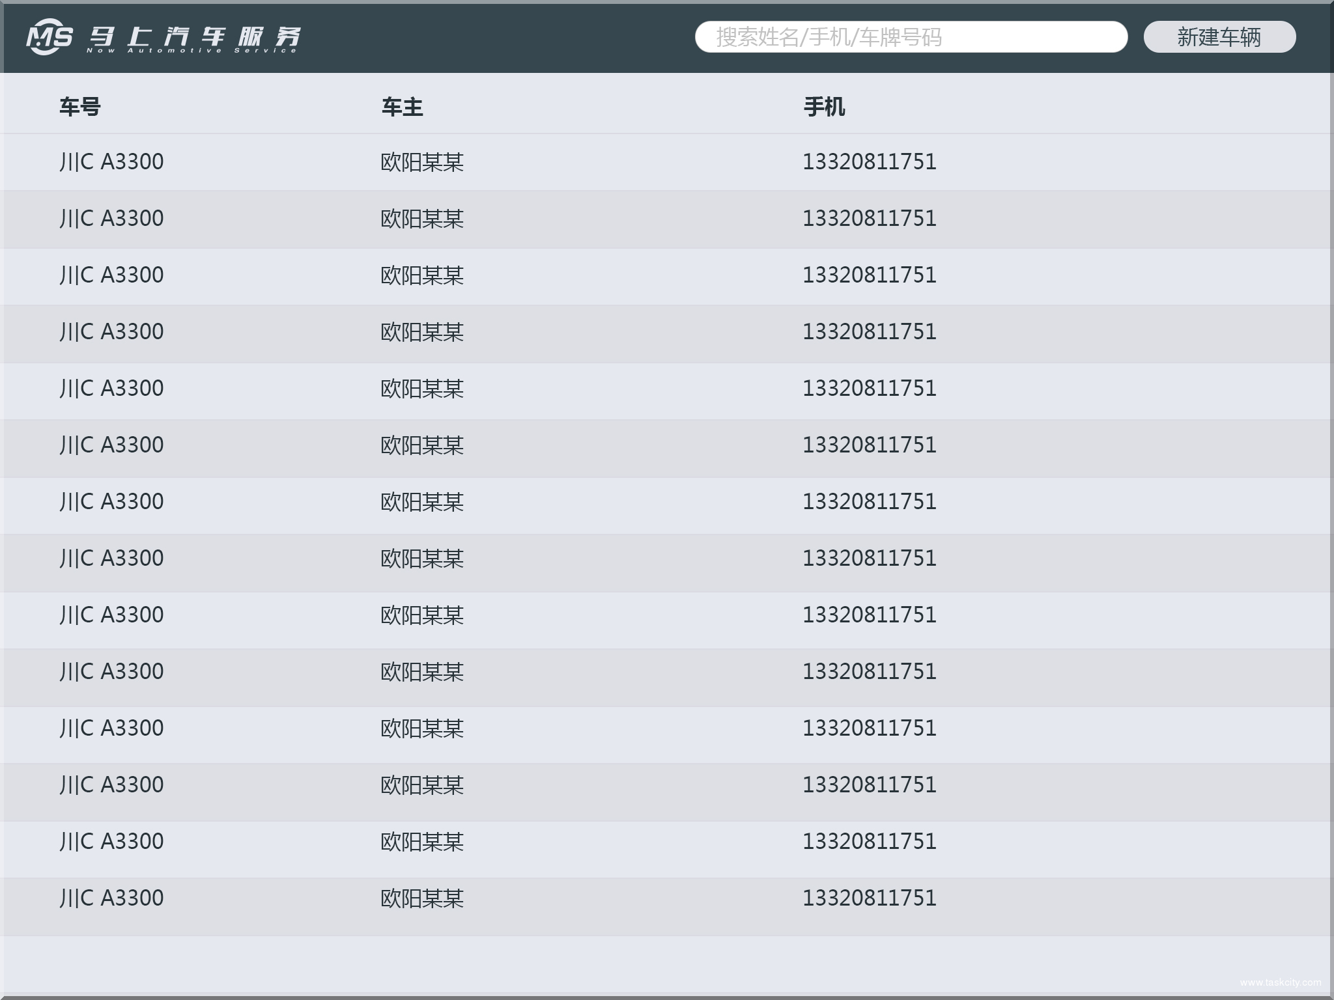Image resolution: width=1334 pixels, height=1000 pixels.
Task: Click 欧阳某某 in the tenth row
Action: point(421,672)
